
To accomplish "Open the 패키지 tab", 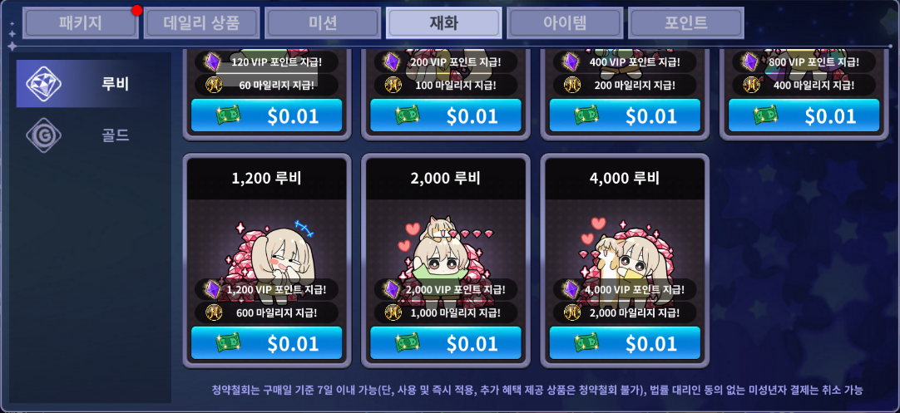I will [81, 23].
